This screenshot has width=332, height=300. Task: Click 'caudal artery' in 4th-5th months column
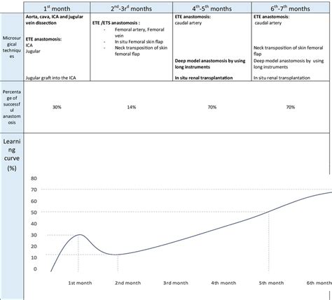pos(188,23)
